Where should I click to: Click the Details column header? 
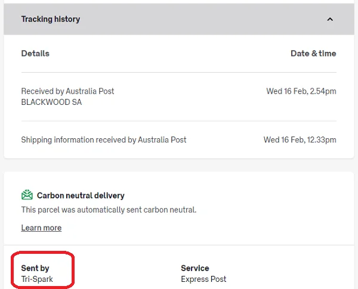tap(35, 54)
